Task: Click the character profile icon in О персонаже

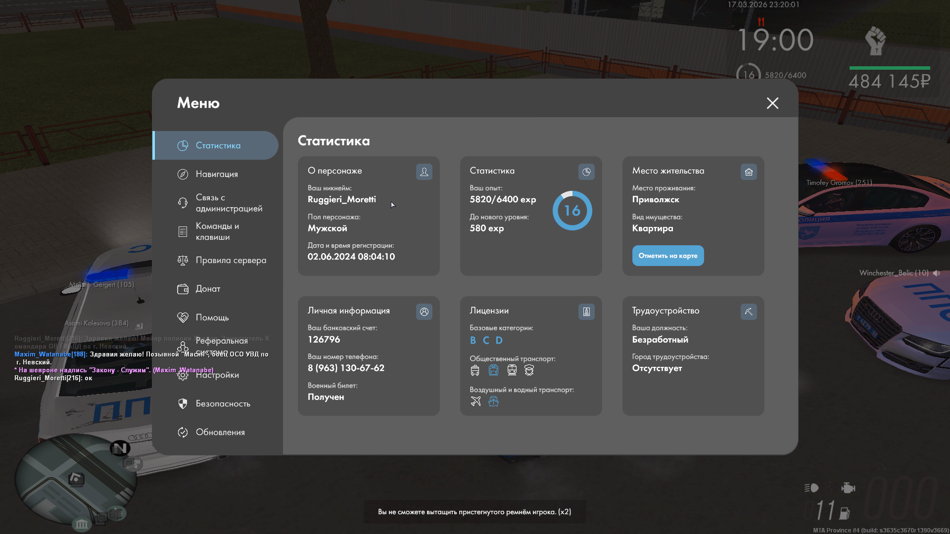Action: point(424,172)
